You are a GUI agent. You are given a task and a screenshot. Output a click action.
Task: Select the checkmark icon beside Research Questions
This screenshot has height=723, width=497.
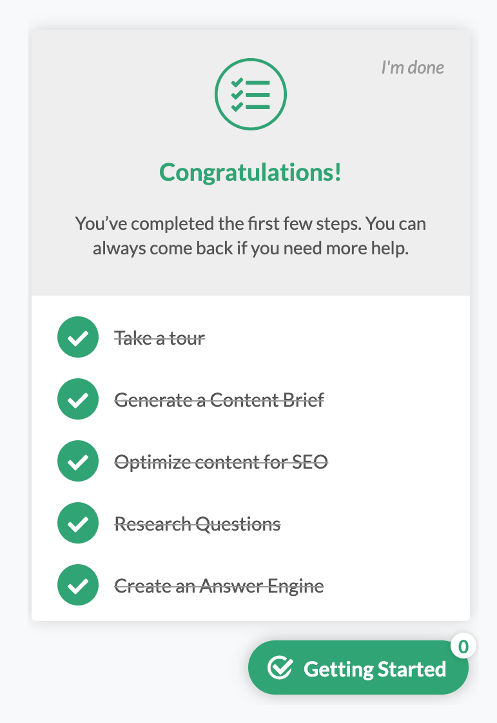coord(78,523)
